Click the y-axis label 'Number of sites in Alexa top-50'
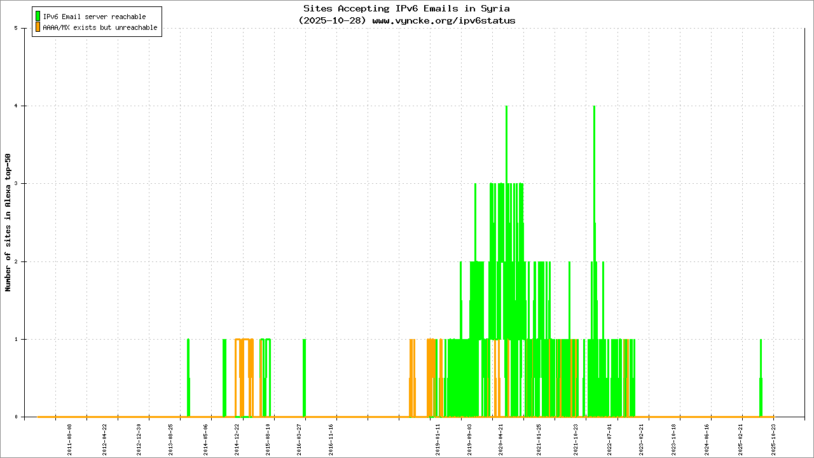 coord(8,223)
